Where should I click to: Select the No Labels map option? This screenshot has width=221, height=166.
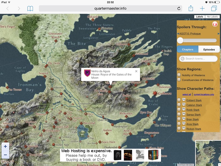(212, 17)
